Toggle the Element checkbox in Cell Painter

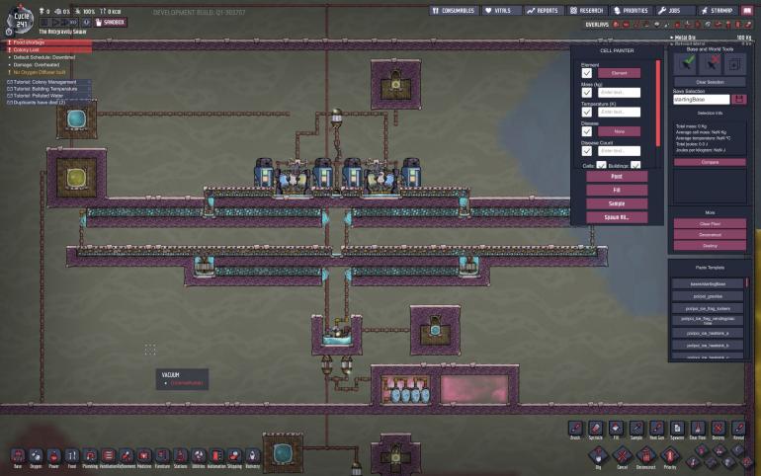587,73
